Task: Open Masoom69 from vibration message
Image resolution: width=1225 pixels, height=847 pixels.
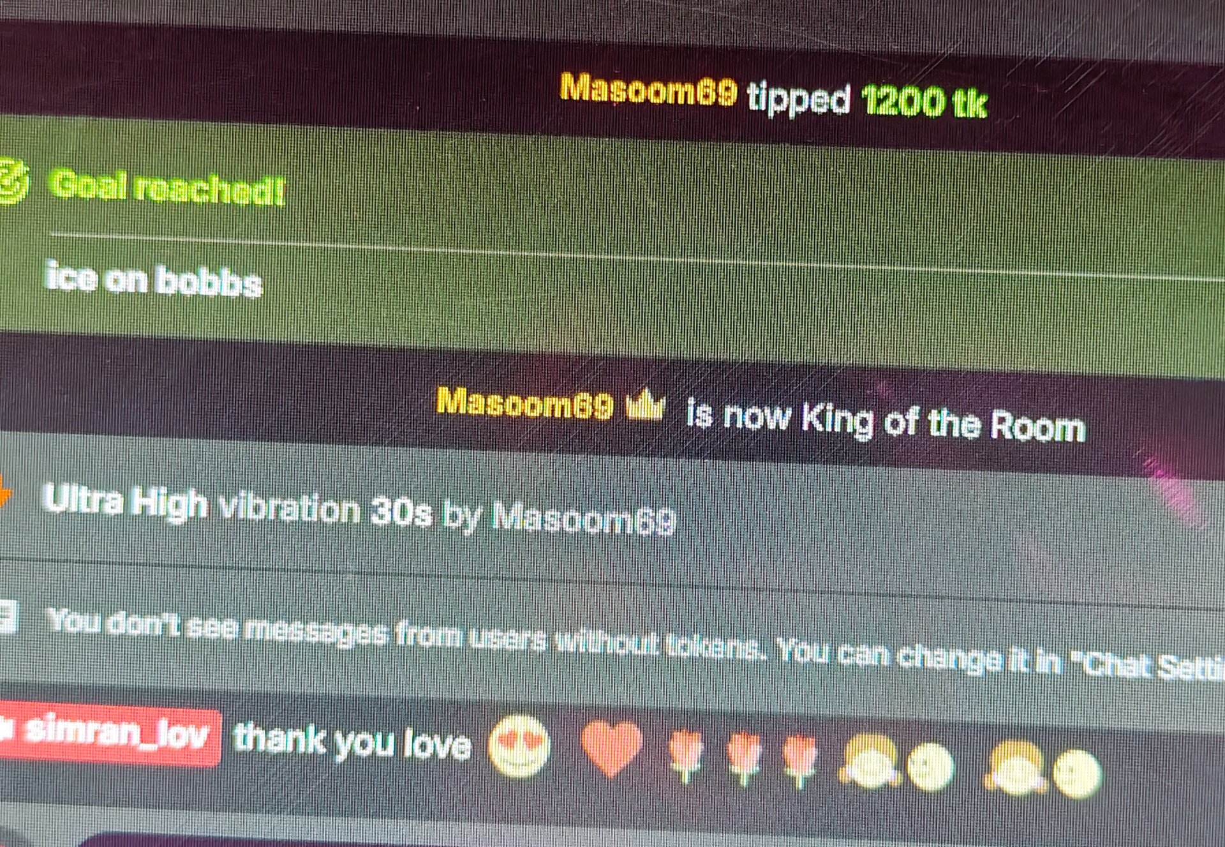Action: pyautogui.click(x=583, y=518)
